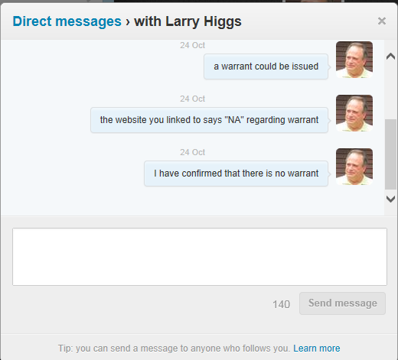Click the 24 Oct timestamp above the "NA" message
The height and width of the screenshot is (360, 398).
point(192,99)
